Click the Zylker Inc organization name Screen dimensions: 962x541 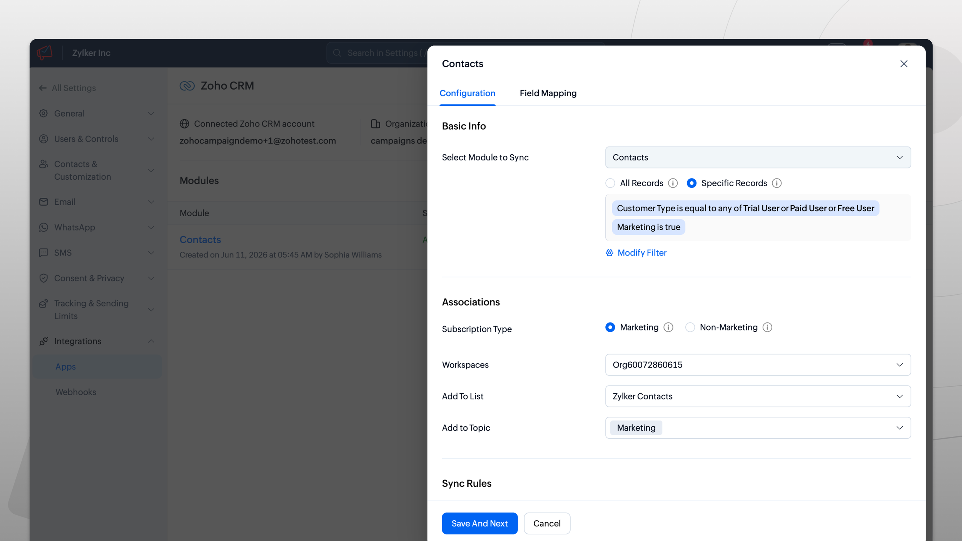91,53
